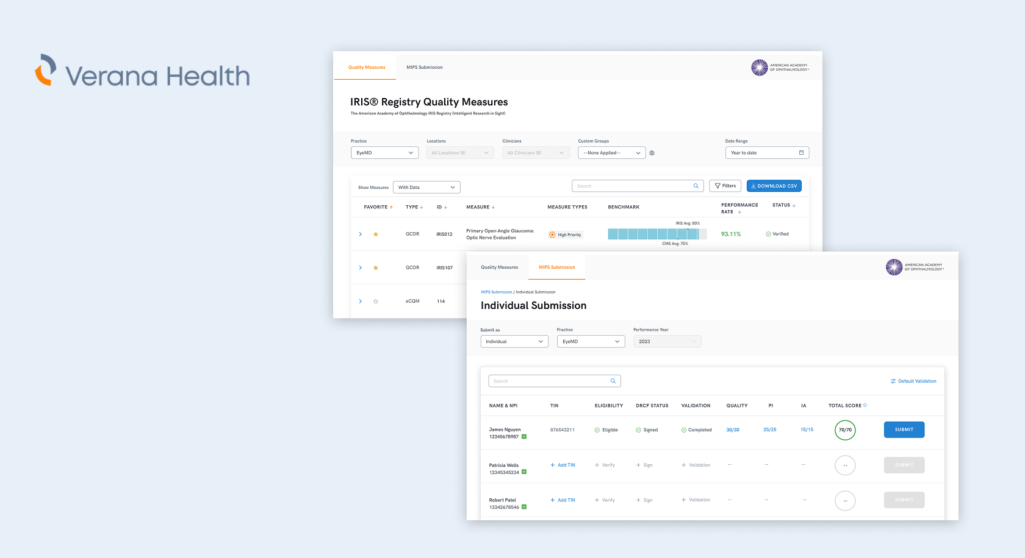The width and height of the screenshot is (1025, 558).
Task: Toggle Patricia Wells NPI green checkbox
Action: [524, 472]
